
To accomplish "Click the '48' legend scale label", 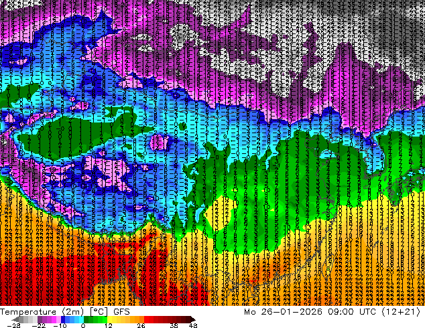I will pyautogui.click(x=193, y=325).
